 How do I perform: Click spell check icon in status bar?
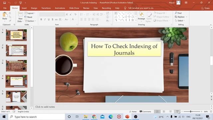point(14,112)
